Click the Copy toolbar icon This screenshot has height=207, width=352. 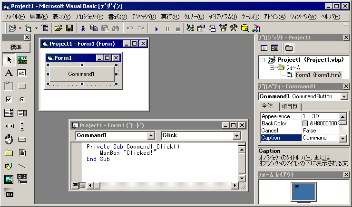click(x=94, y=28)
